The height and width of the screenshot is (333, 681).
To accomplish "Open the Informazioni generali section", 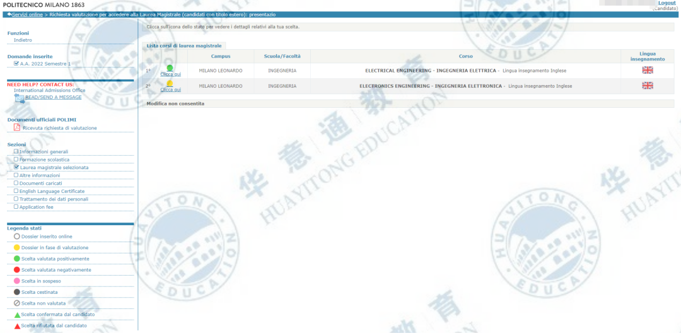I will coord(44,151).
